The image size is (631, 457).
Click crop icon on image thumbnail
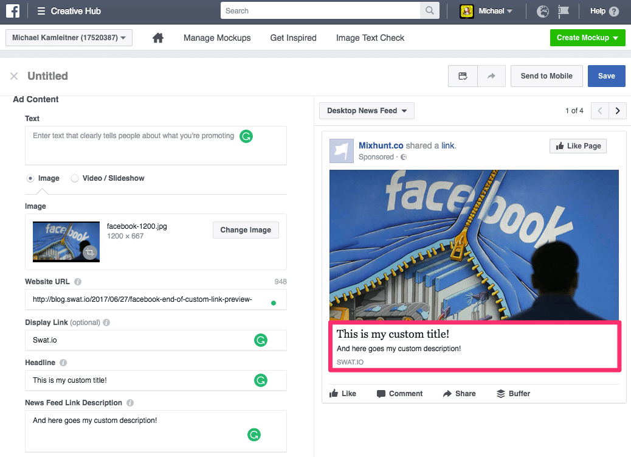click(90, 253)
